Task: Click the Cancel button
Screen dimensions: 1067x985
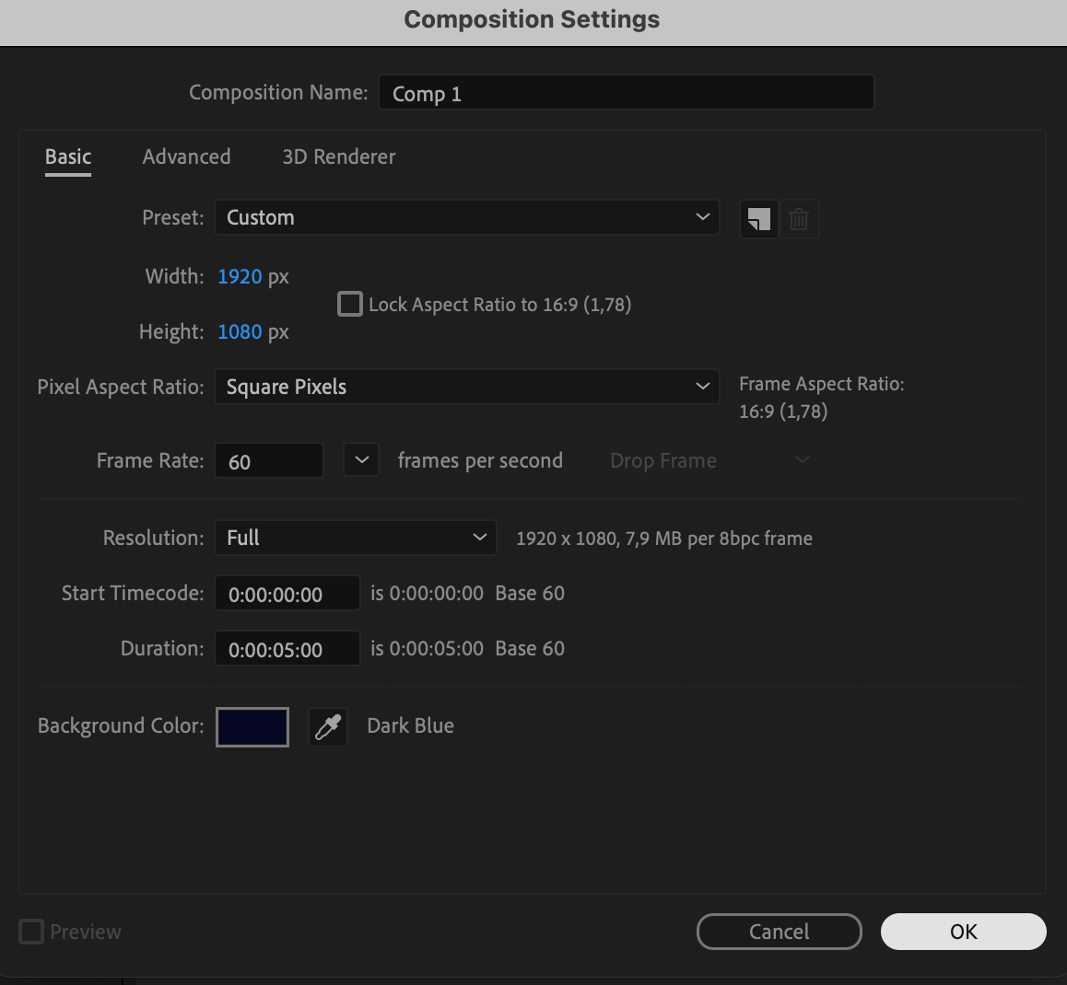Action: 779,932
